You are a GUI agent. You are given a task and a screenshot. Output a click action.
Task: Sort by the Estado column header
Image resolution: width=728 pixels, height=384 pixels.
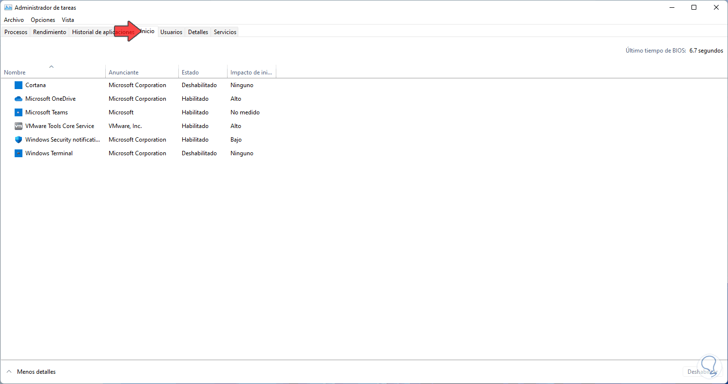coord(203,73)
